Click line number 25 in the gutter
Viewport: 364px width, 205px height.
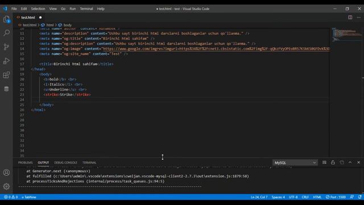(x=22, y=105)
